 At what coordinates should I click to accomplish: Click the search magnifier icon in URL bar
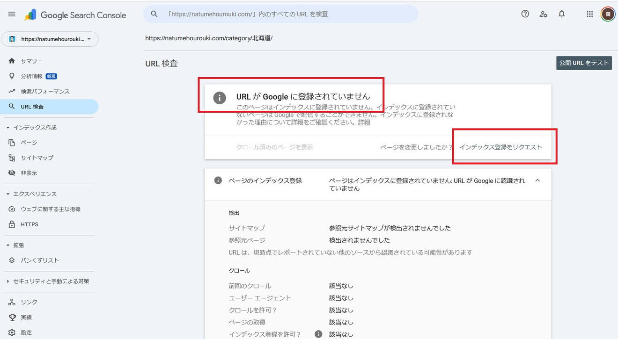pos(154,14)
